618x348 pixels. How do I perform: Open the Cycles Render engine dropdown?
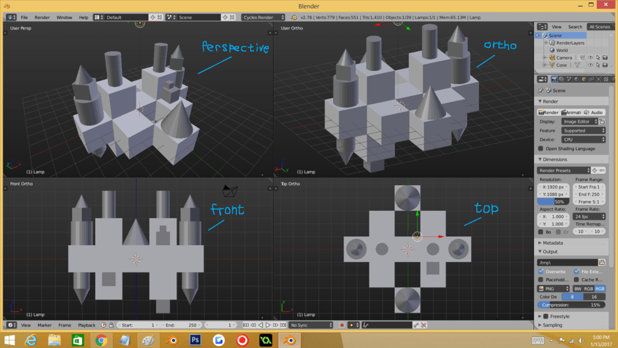(263, 18)
